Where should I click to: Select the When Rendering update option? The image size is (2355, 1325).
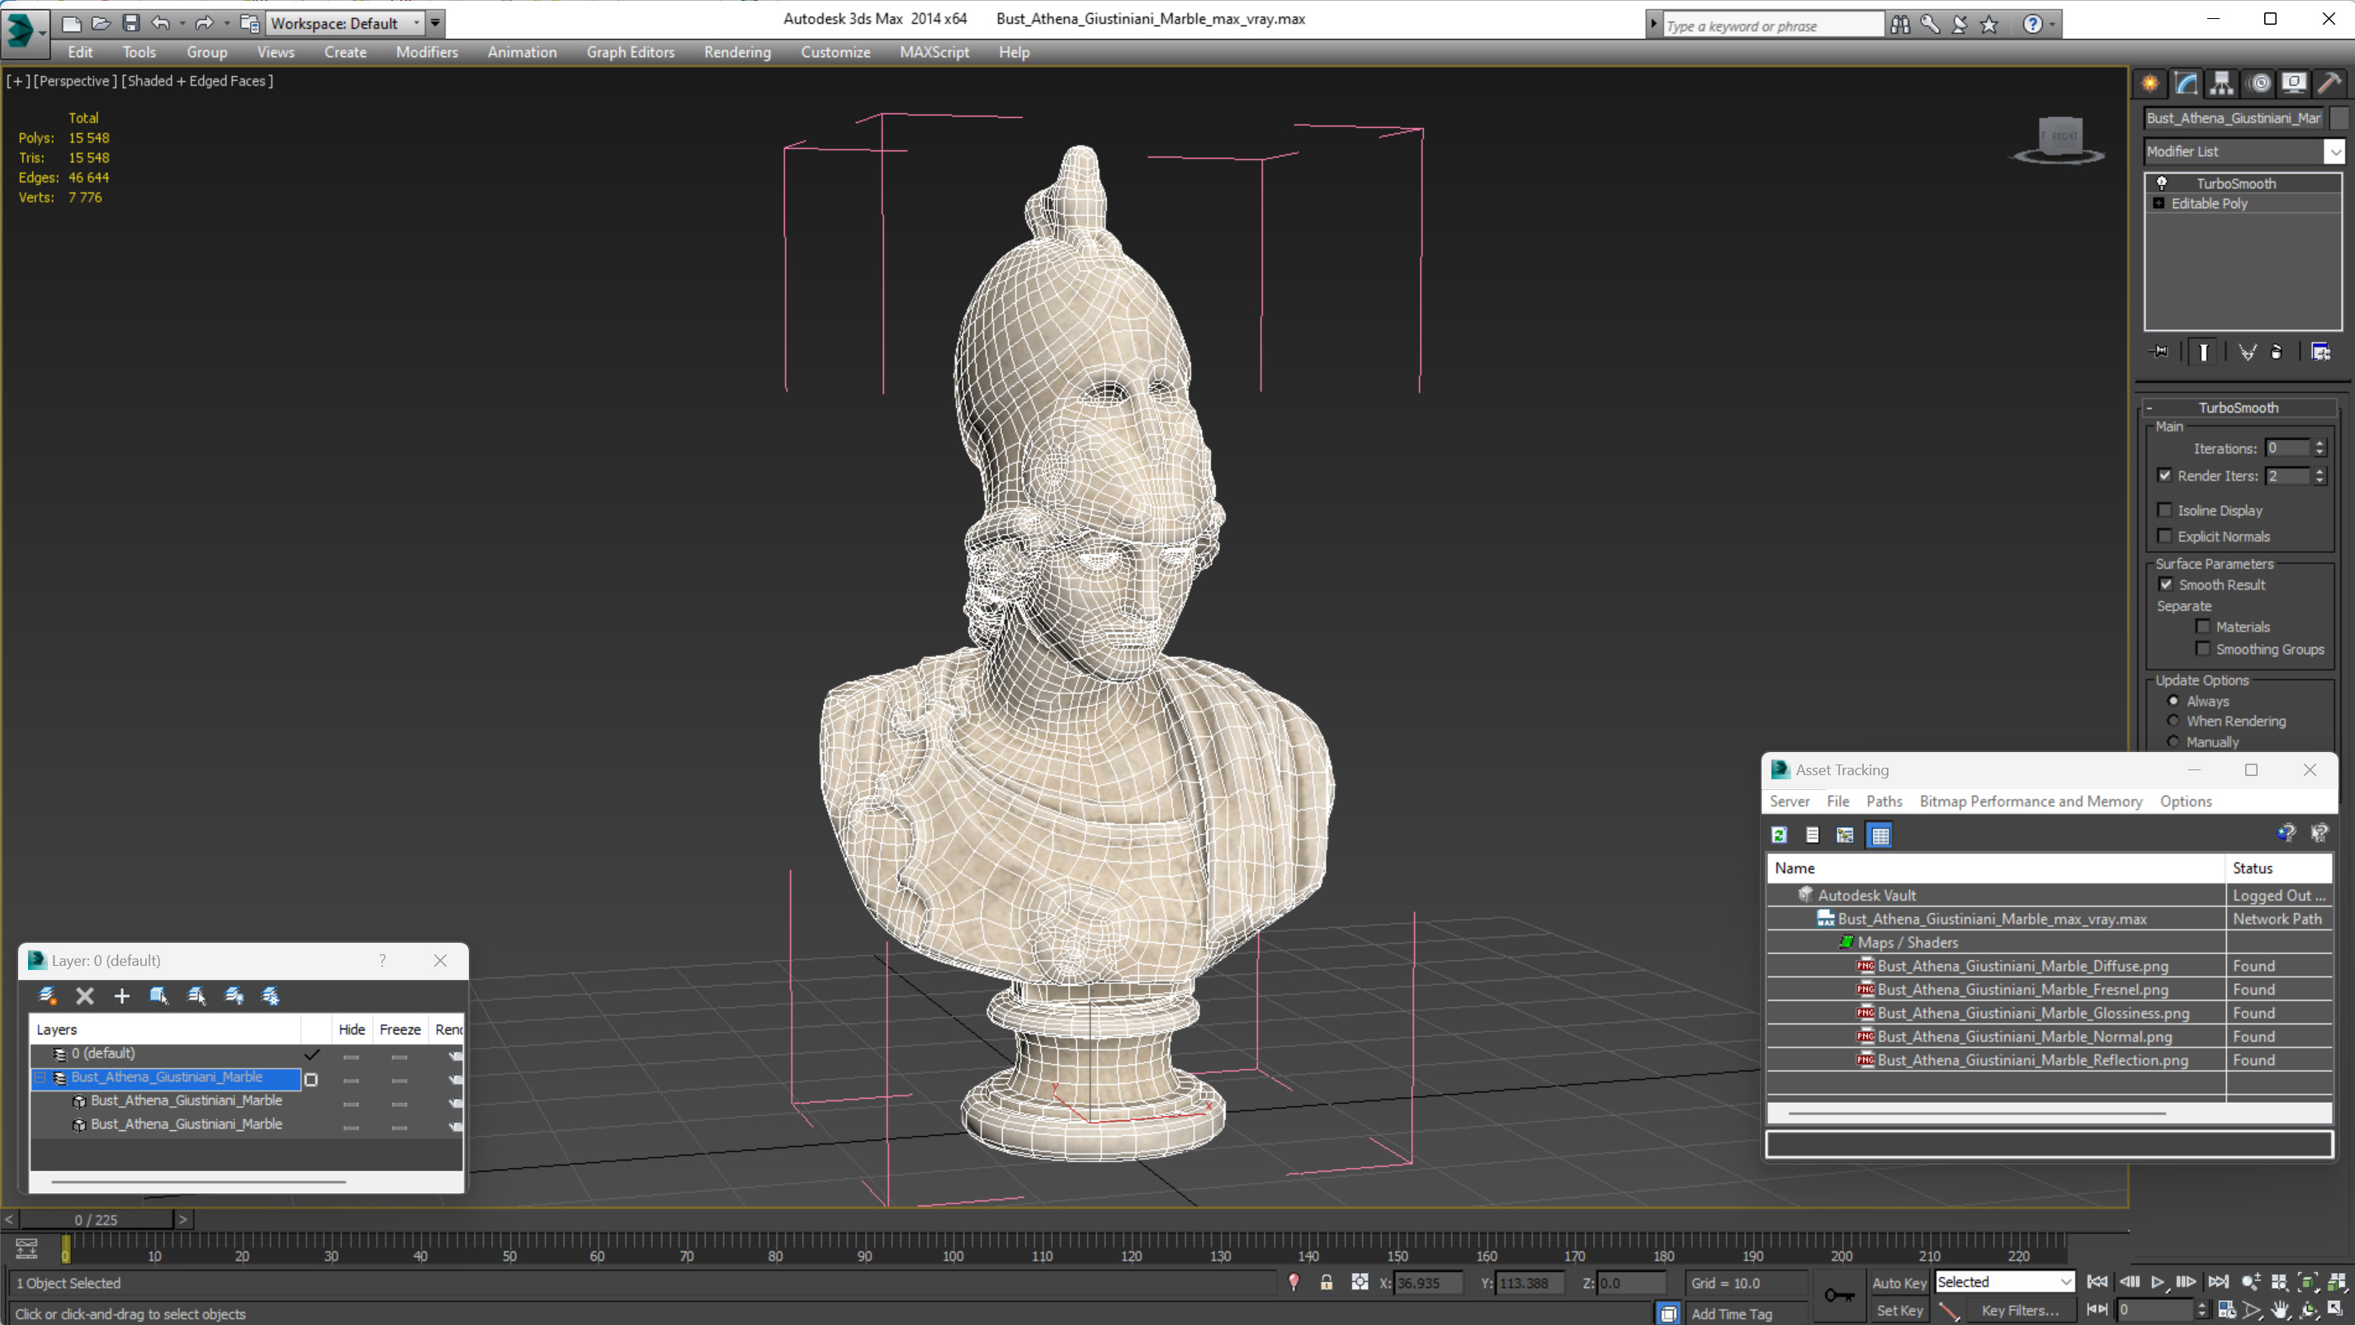[x=2173, y=721]
